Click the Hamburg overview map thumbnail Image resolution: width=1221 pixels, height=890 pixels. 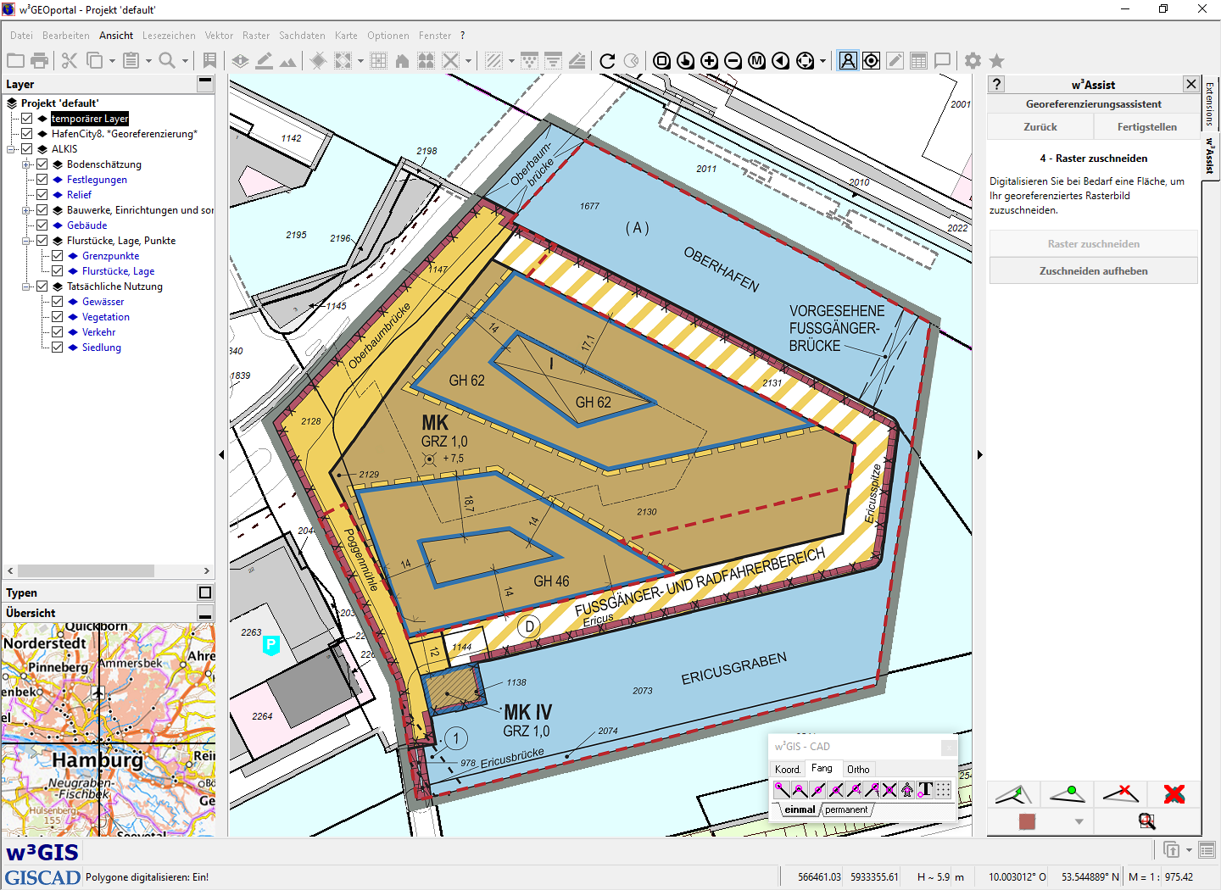point(109,730)
